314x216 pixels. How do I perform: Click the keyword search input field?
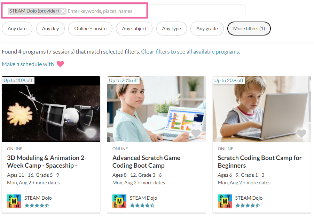(104, 11)
